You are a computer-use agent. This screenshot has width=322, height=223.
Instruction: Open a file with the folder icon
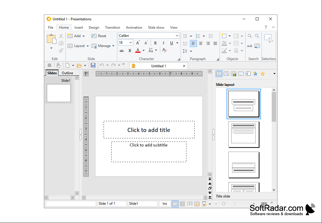[x=79, y=66]
